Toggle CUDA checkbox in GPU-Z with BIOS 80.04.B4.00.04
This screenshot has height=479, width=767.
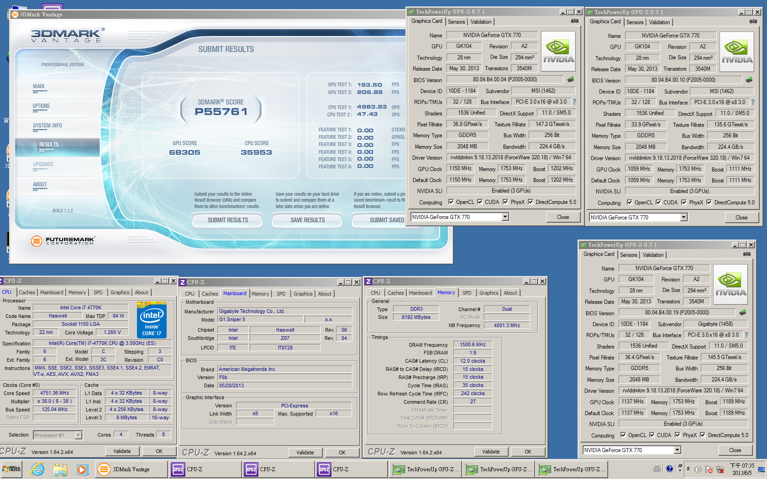(x=480, y=202)
